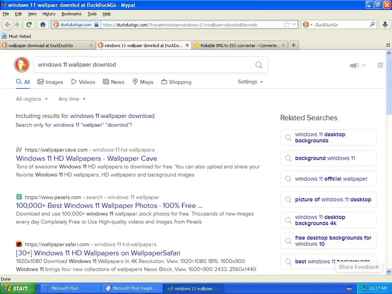The image size is (392, 294).
Task: Open the Edit menu
Action: click(x=18, y=14)
